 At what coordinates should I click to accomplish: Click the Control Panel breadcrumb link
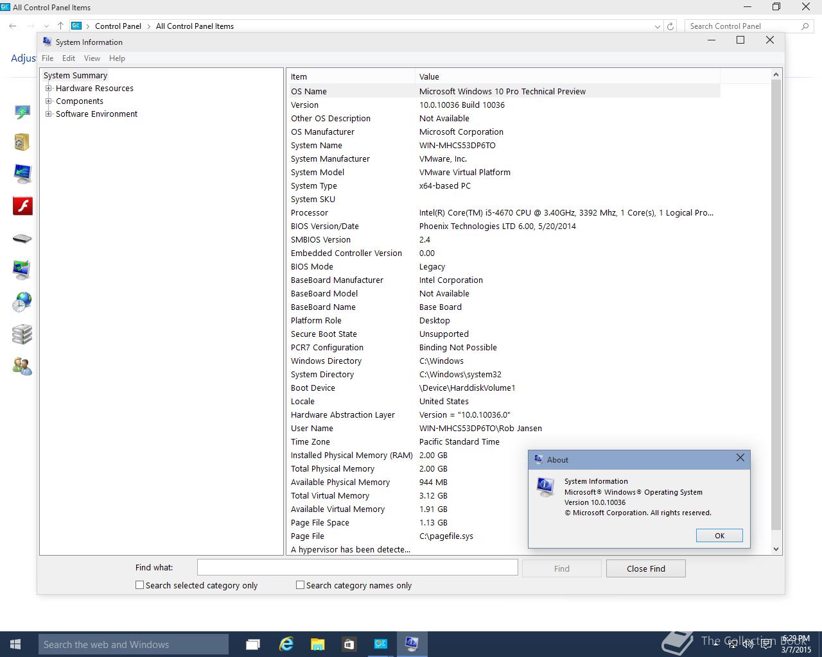pyautogui.click(x=118, y=26)
